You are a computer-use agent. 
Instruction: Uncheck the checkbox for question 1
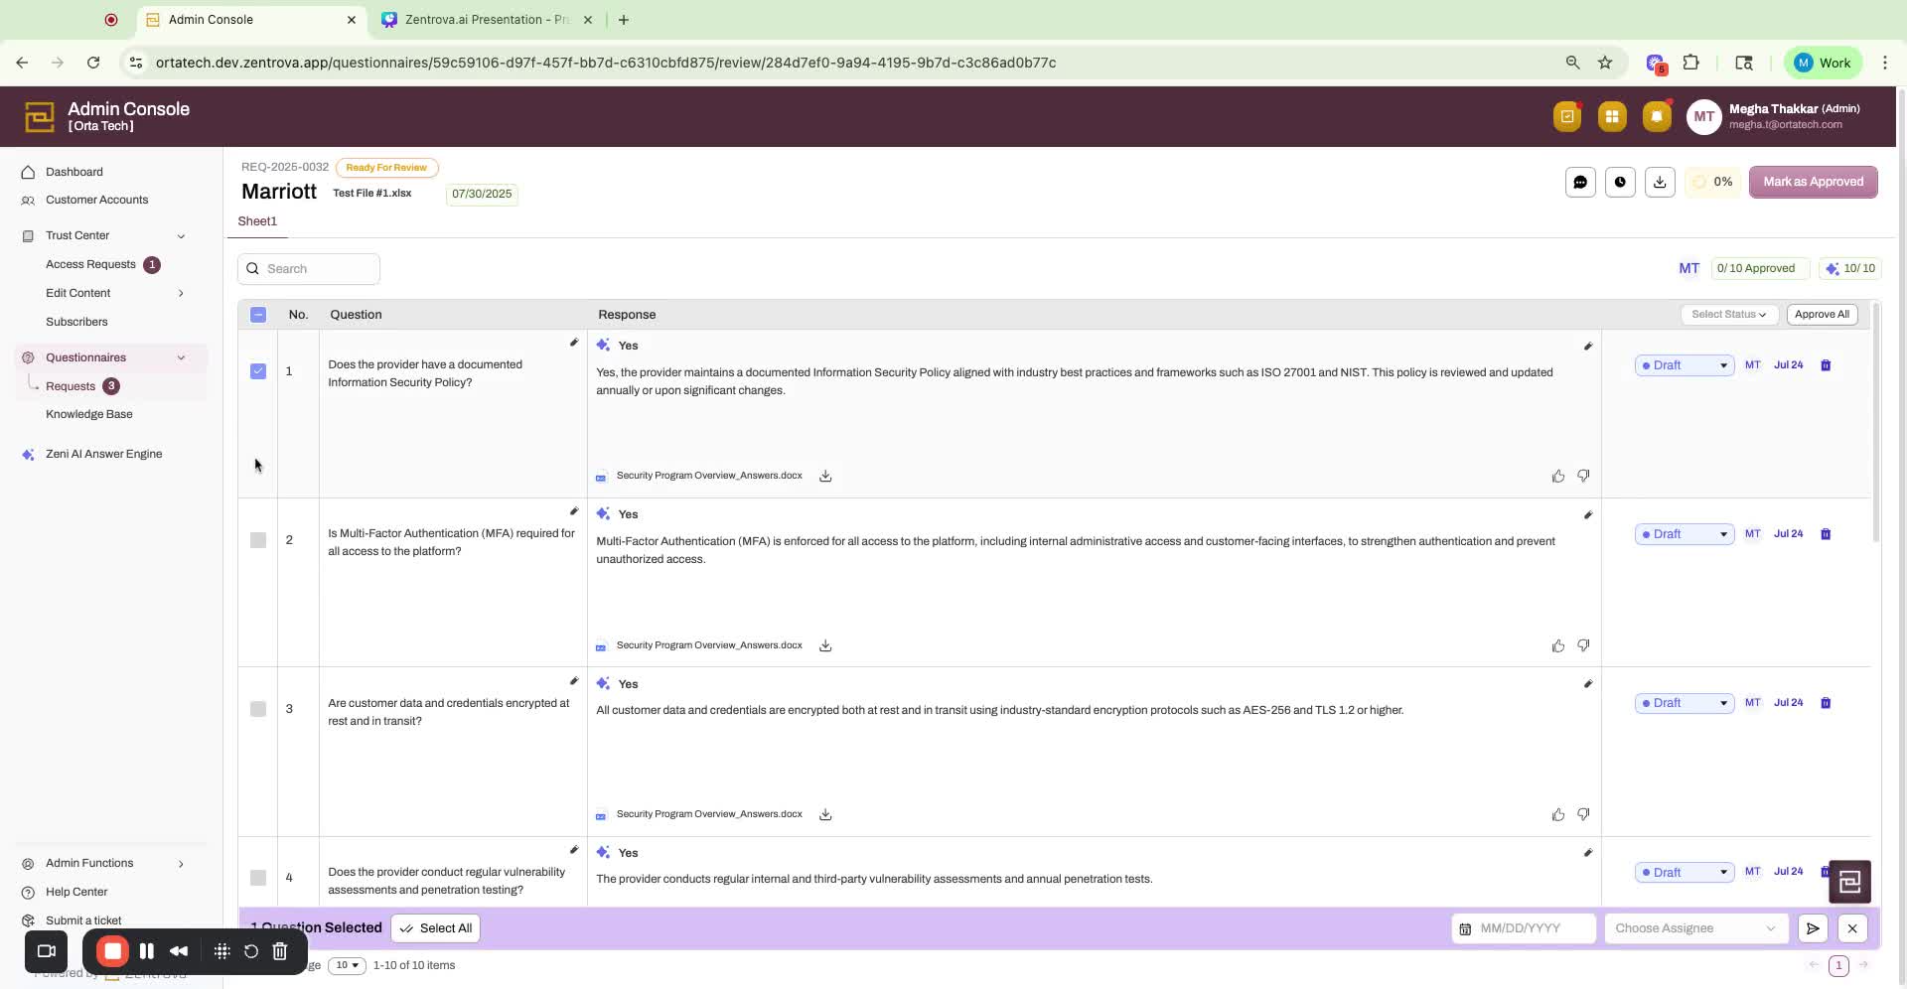click(x=258, y=371)
